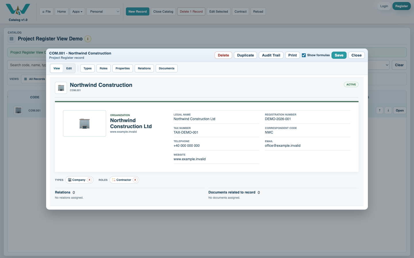Move the record down with the down arrow

point(388,110)
